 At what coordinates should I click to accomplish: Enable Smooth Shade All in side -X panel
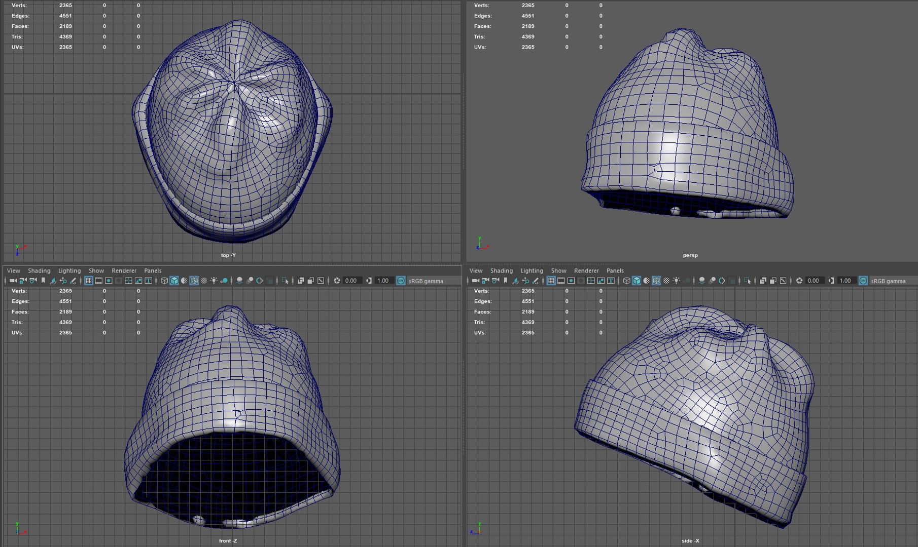point(637,281)
